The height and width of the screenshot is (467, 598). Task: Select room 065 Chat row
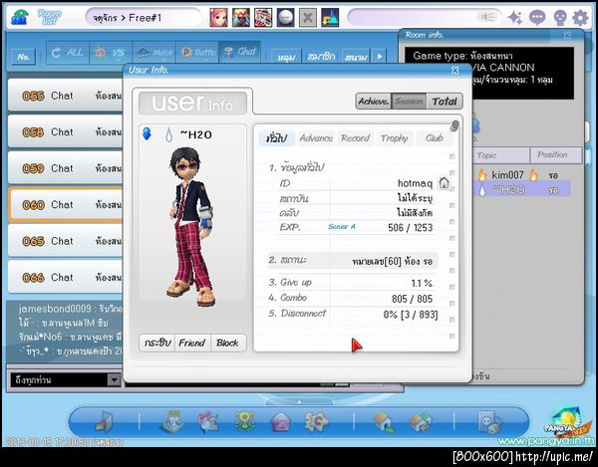tap(66, 241)
